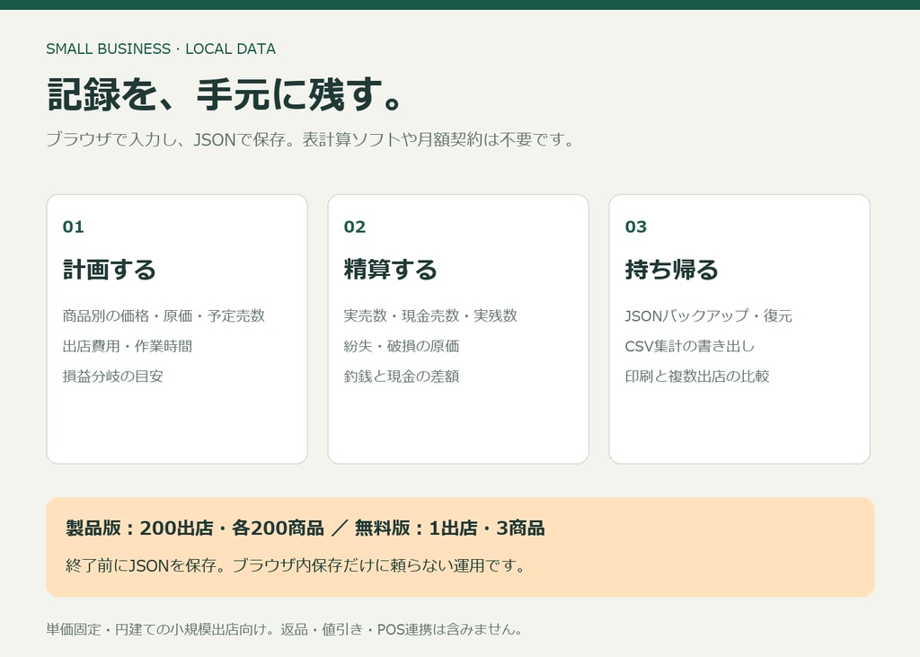Click the line '出店費用・作業時間'
Image resolution: width=920 pixels, height=657 pixels.
pyautogui.click(x=128, y=346)
